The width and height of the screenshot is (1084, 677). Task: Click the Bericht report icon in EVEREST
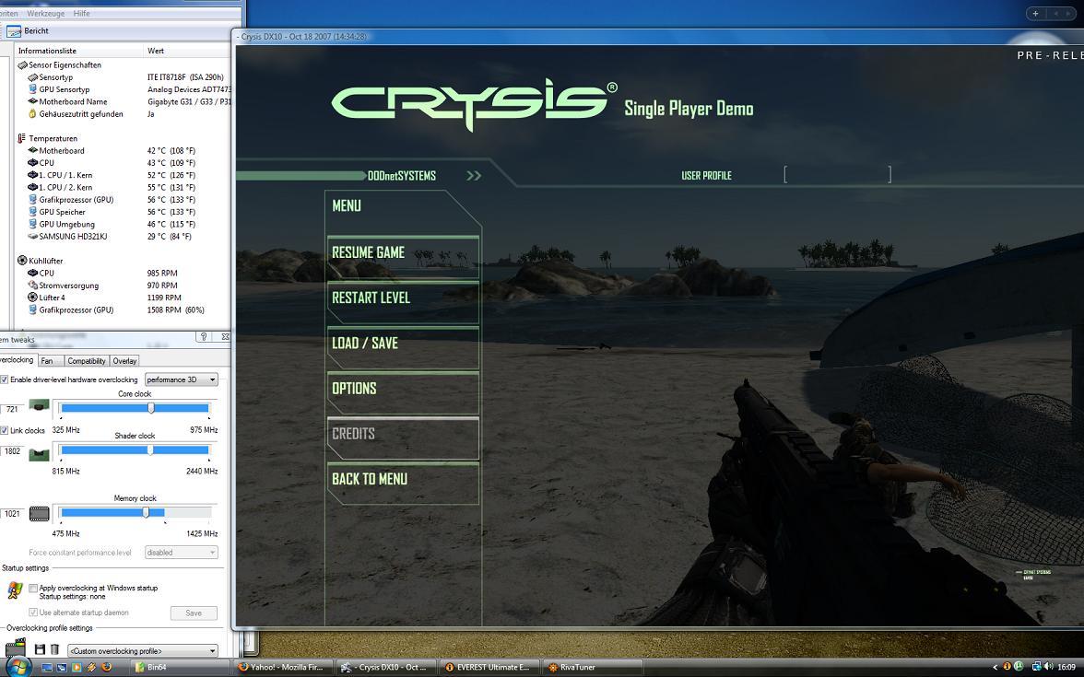click(14, 31)
